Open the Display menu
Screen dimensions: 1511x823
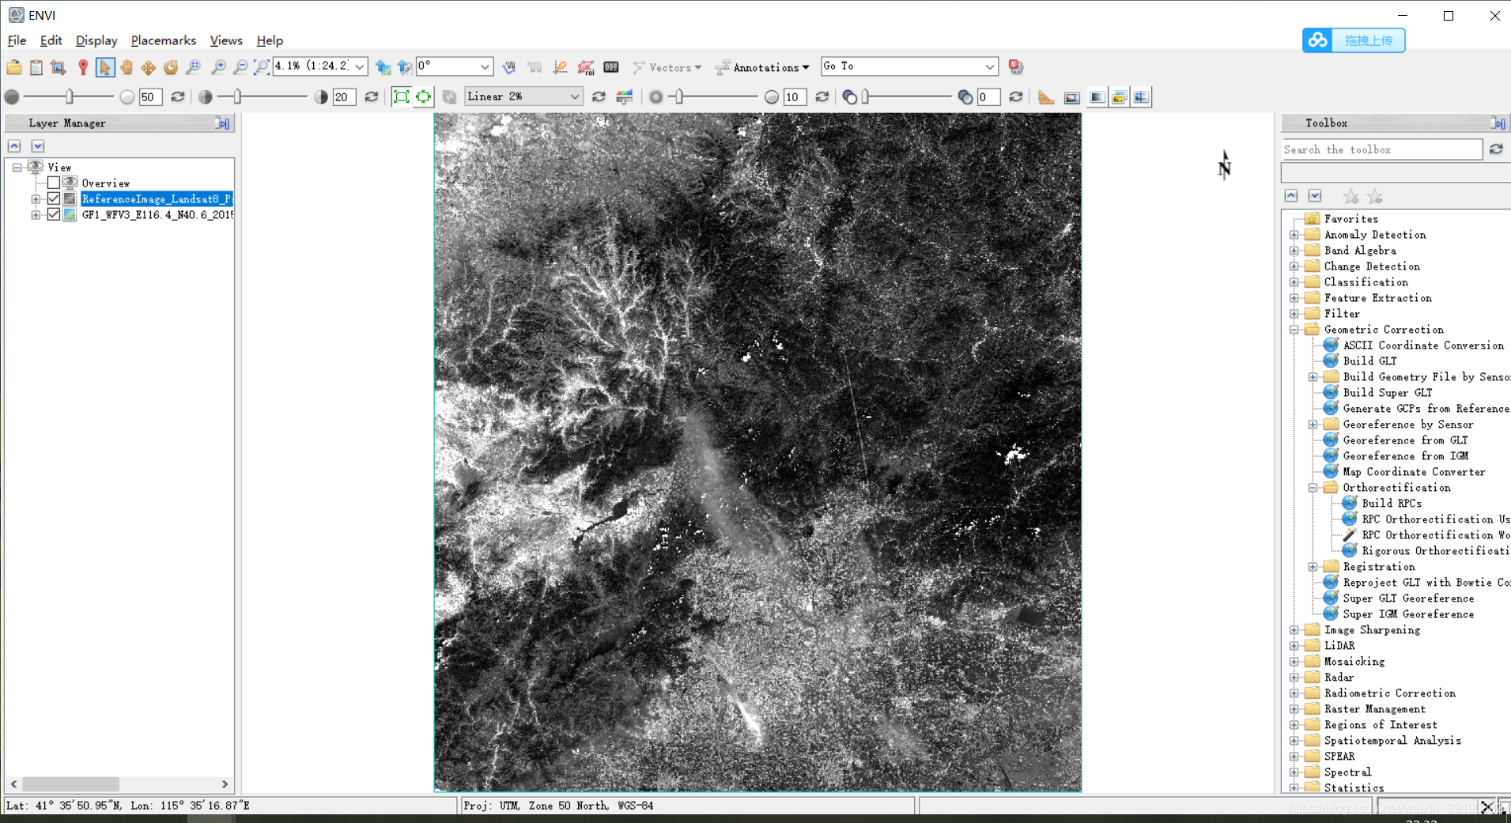click(96, 40)
